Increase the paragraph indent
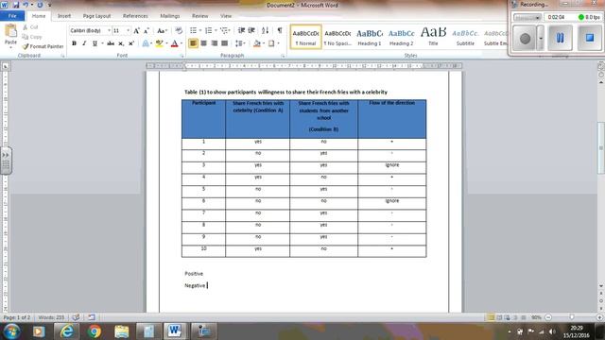The height and width of the screenshot is (340, 605). pos(251,30)
